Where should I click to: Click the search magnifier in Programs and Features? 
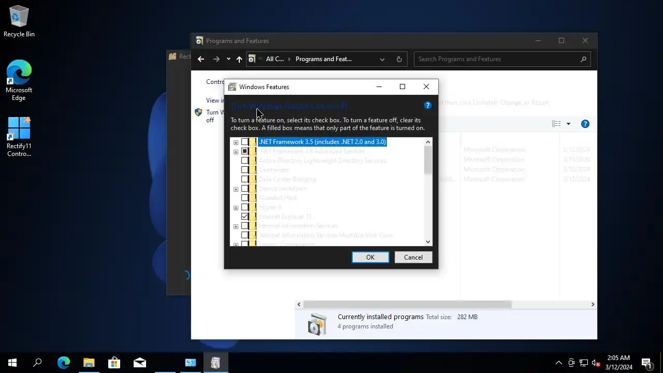tap(583, 59)
